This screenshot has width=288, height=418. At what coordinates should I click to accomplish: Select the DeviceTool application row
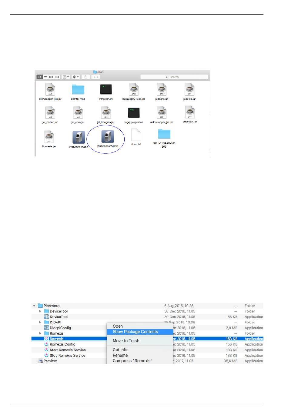click(147, 317)
